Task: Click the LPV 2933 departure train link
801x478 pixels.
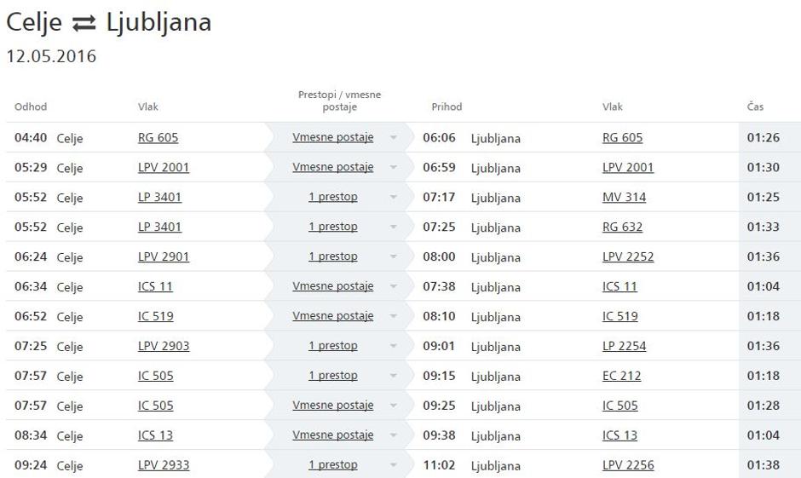Action: click(164, 465)
